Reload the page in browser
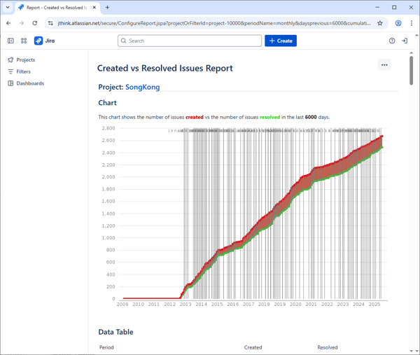 pos(35,22)
